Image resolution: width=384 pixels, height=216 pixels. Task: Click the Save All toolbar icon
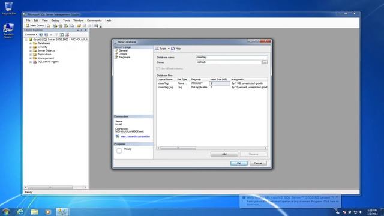(89, 25)
